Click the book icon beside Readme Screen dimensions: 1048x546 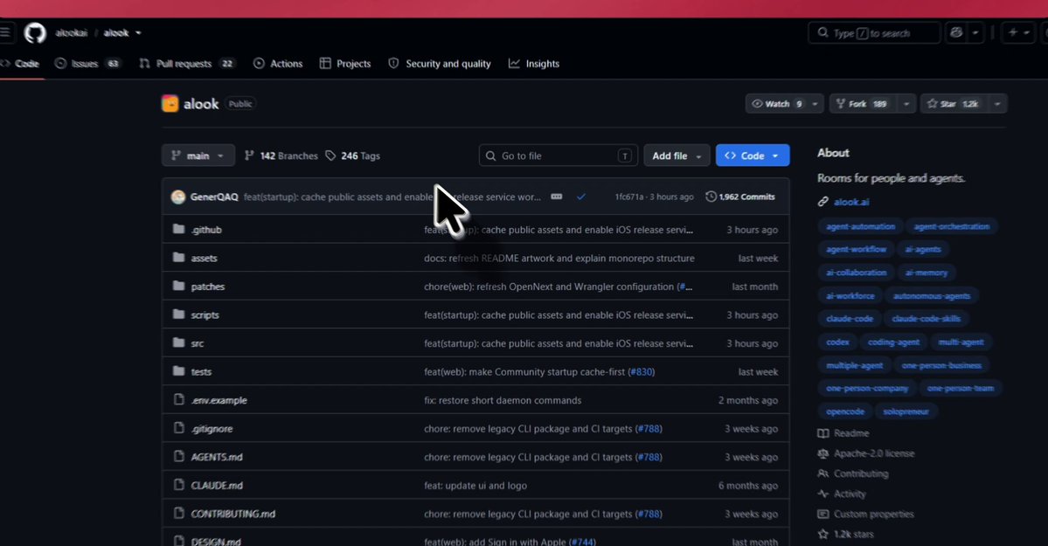822,433
